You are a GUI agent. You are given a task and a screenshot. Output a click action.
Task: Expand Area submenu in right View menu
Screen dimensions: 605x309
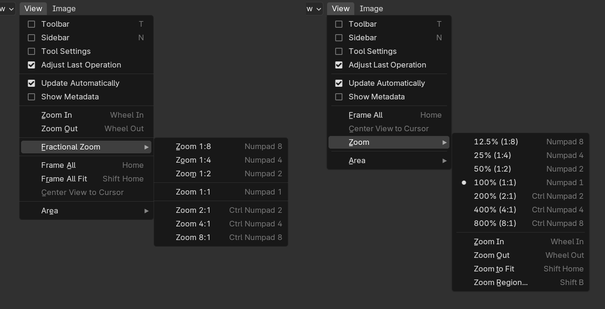(x=389, y=160)
